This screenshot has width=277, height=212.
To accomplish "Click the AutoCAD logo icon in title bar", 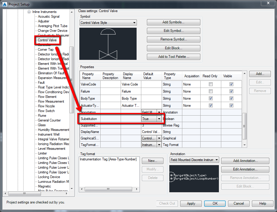I will [x=4, y=4].
